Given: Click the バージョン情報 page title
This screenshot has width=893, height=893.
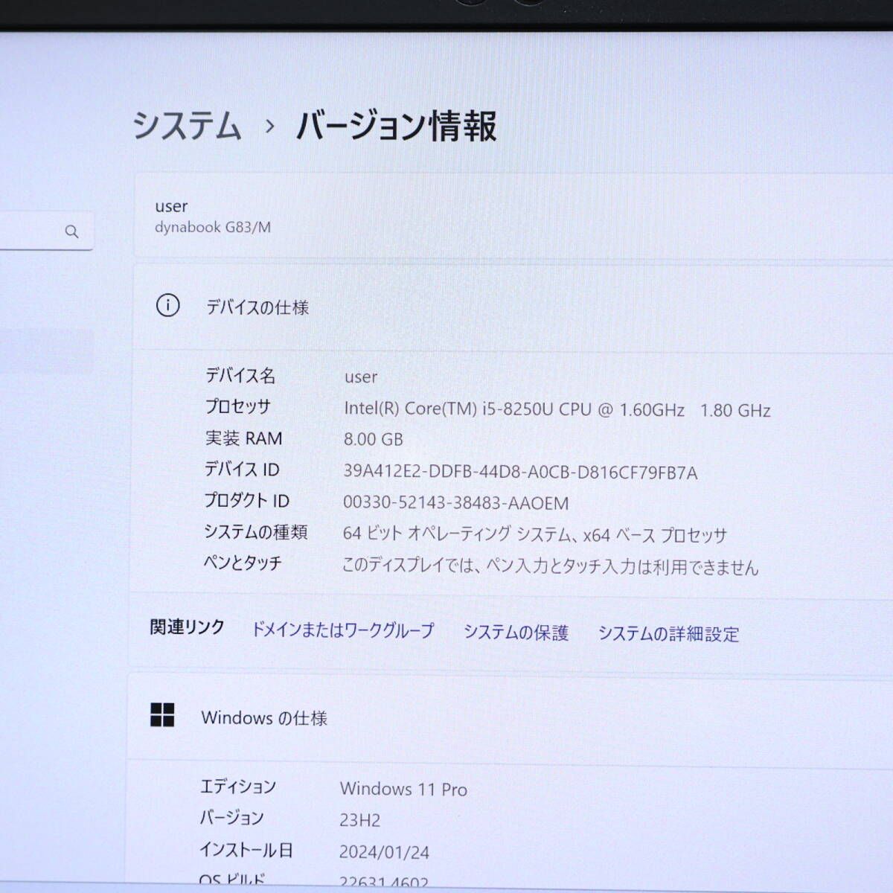Looking at the screenshot, I should (397, 127).
